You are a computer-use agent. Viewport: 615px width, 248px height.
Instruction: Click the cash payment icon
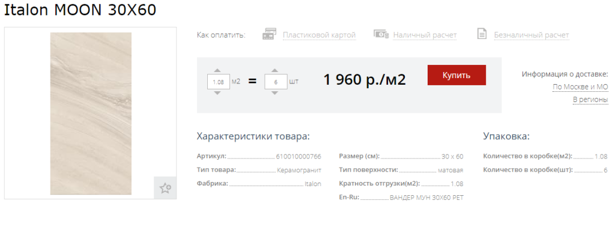tap(381, 34)
